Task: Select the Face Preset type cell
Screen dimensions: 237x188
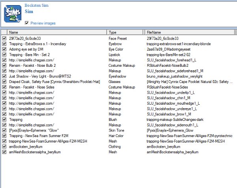Action: pos(118,39)
